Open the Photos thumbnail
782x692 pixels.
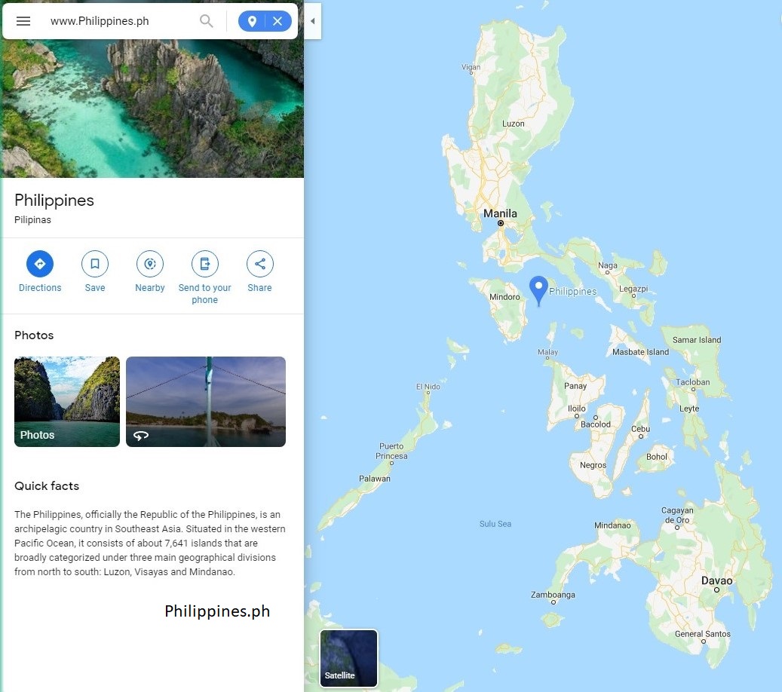click(x=67, y=401)
